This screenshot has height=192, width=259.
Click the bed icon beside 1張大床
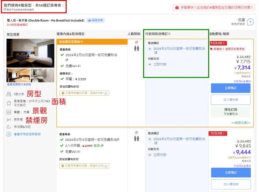[9, 94]
